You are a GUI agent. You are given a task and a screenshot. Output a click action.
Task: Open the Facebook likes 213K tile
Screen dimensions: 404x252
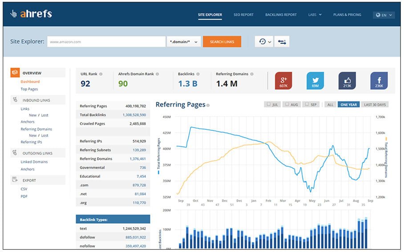(347, 80)
